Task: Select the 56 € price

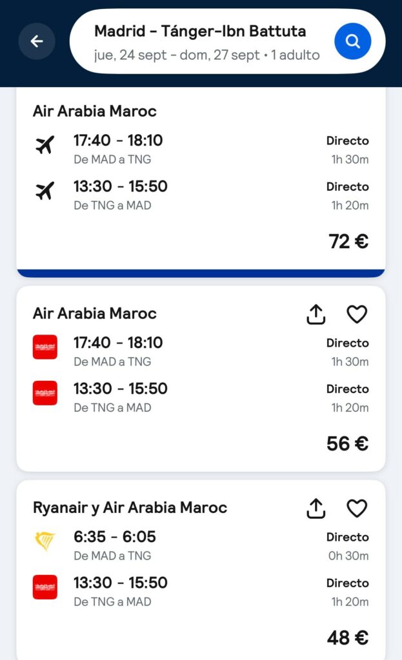Action: pyautogui.click(x=348, y=443)
